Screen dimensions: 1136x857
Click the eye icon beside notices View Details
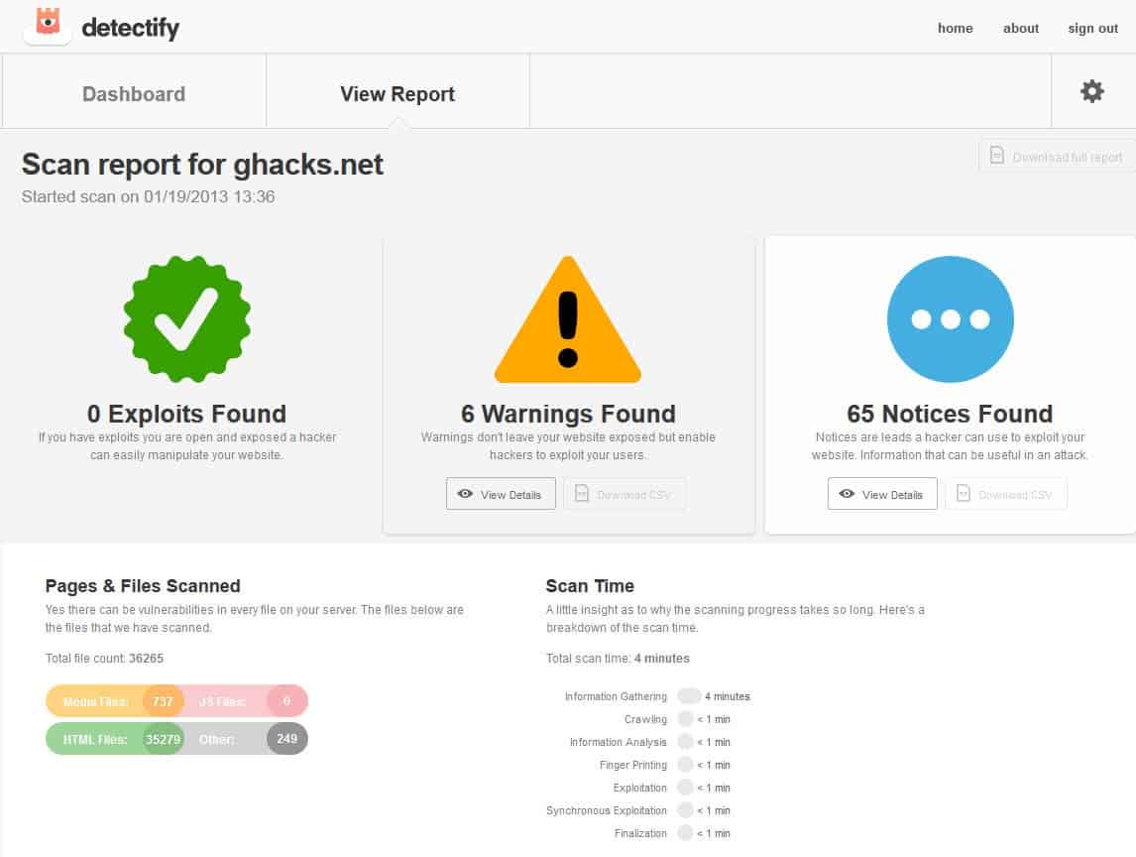847,493
